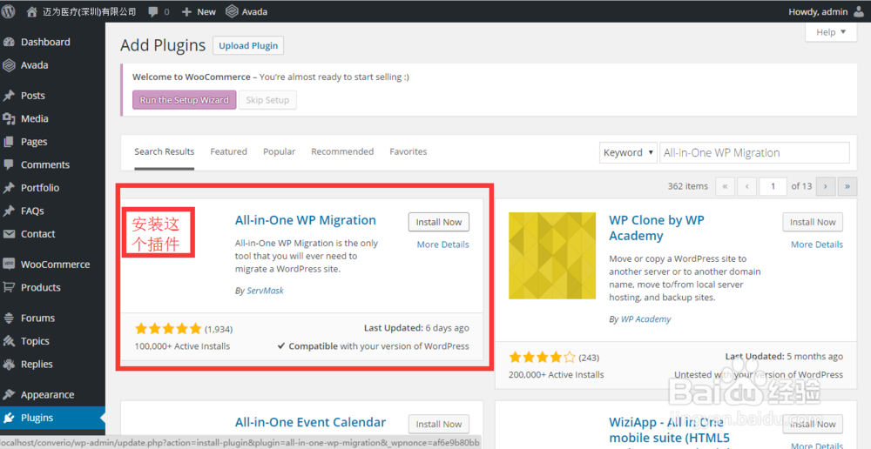The width and height of the screenshot is (871, 449).
Task: Click the plus New icon in admin bar
Action: (x=186, y=11)
